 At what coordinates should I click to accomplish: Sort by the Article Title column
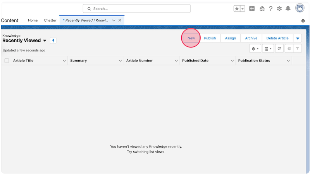pyautogui.click(x=23, y=61)
